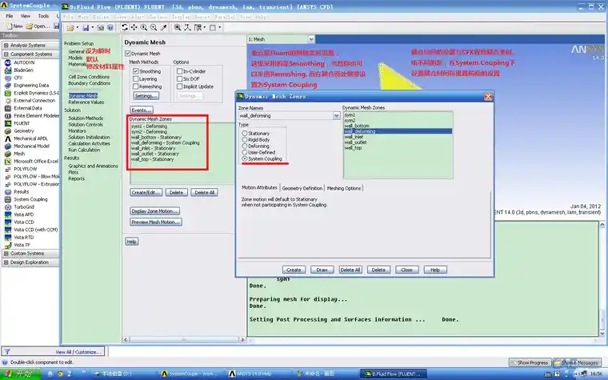This screenshot has width=608, height=380.
Task: Open Boundary Conditions in navigation tree
Action: [89, 83]
